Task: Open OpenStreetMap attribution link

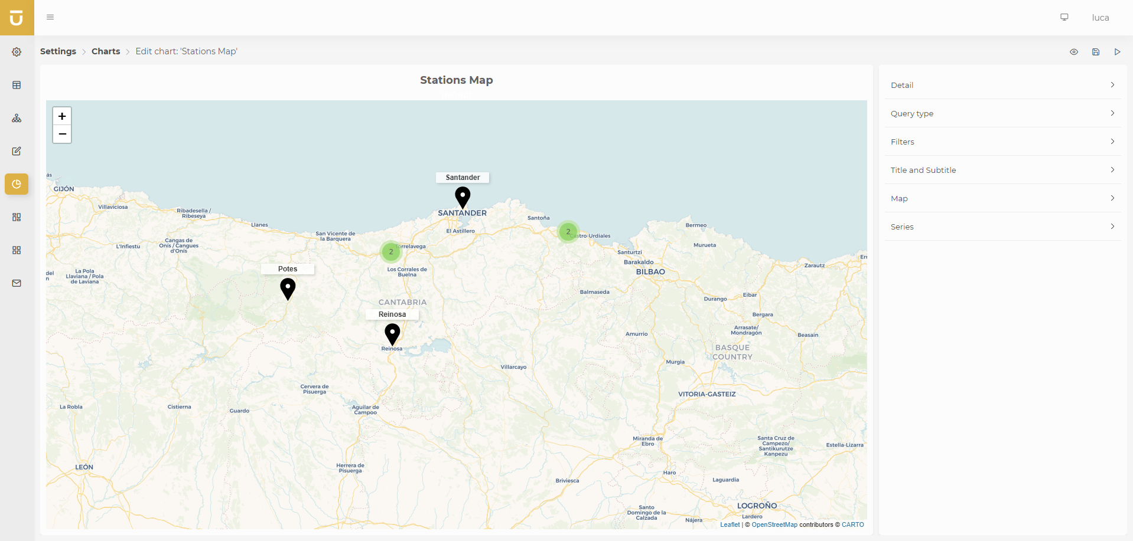Action: click(x=774, y=524)
